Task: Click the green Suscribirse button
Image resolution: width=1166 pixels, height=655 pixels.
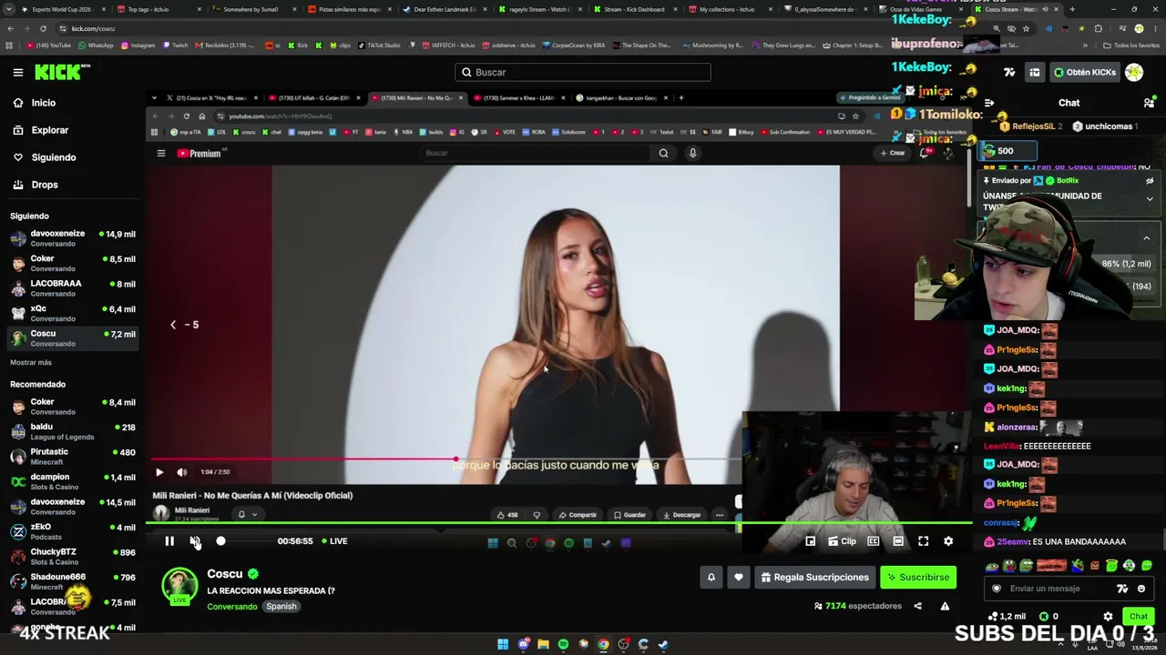Action: (918, 577)
